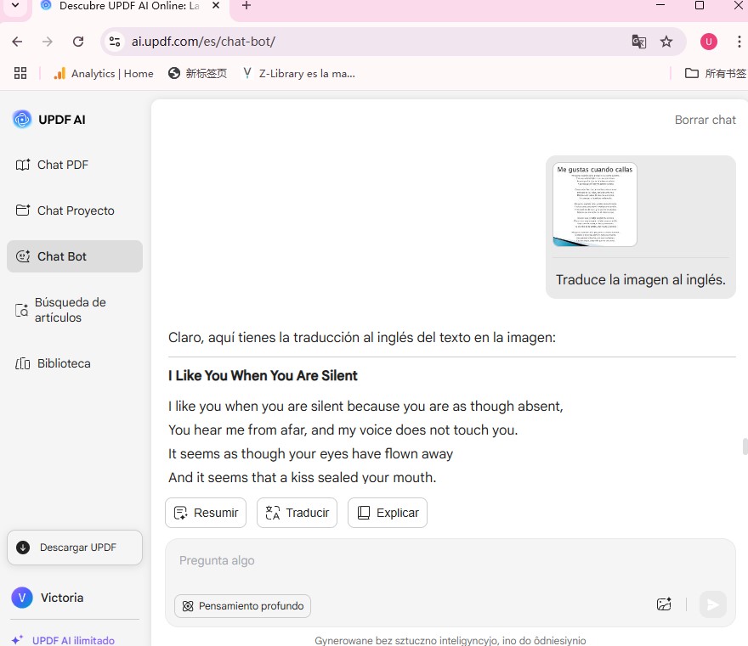Expand the tab search dropdown
748x646 pixels.
point(15,6)
